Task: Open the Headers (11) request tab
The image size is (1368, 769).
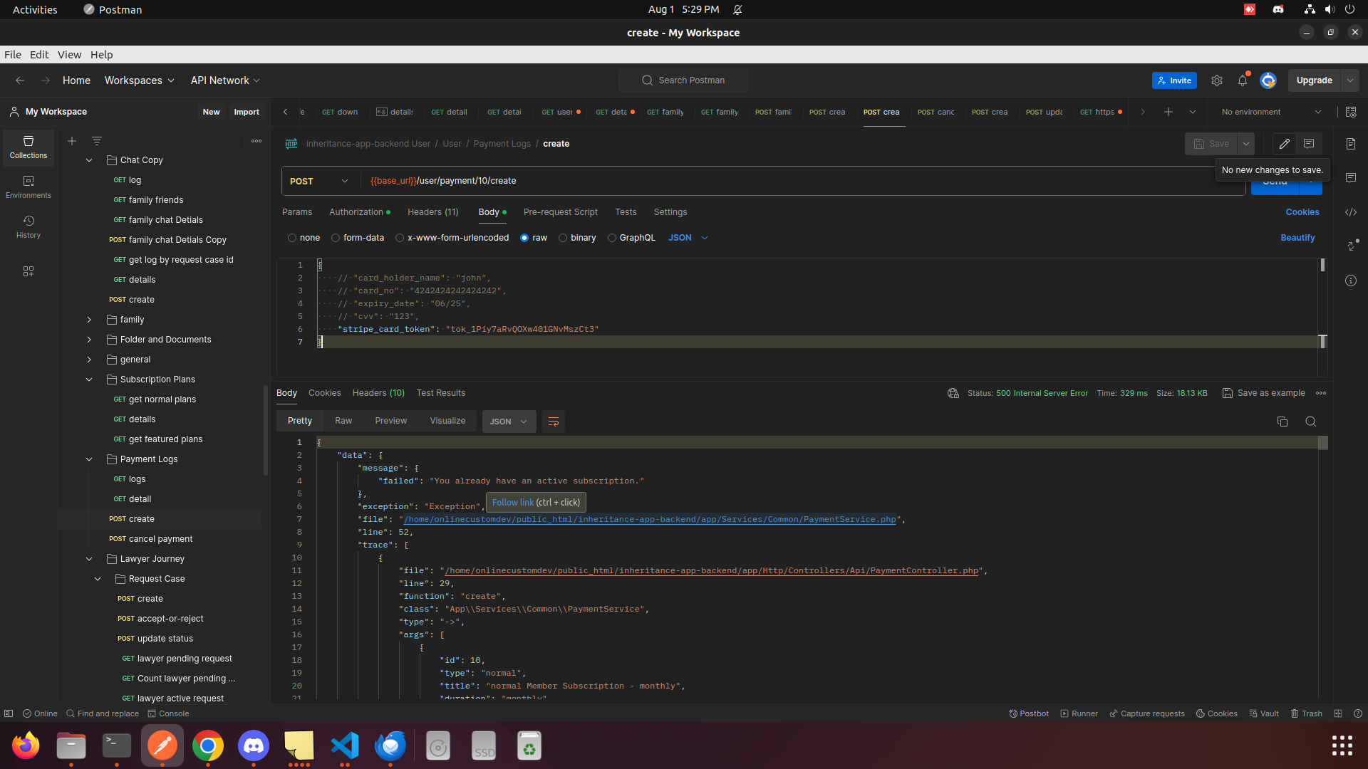Action: pyautogui.click(x=432, y=212)
